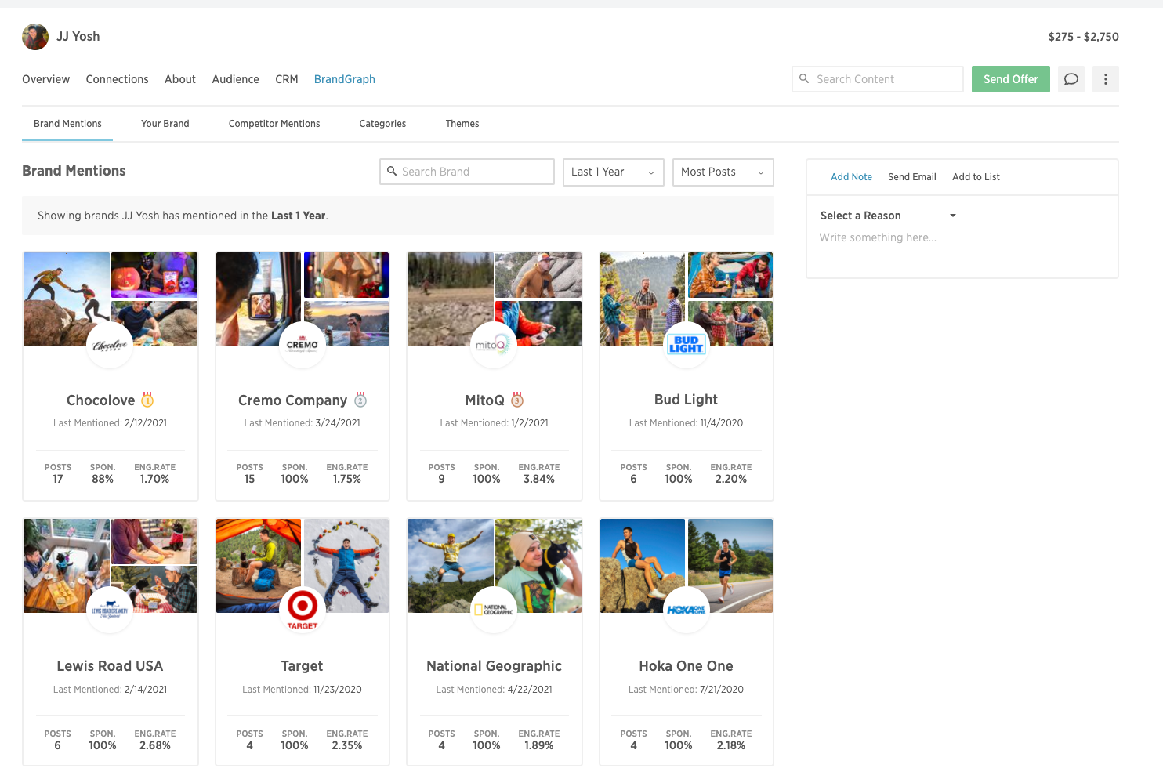Screen dimensions: 1163x779
Task: Click the Bud Light brand logo
Action: [x=687, y=345]
